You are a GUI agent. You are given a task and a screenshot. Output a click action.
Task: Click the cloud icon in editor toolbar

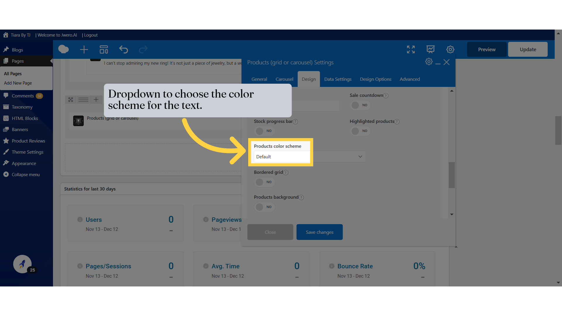(64, 49)
